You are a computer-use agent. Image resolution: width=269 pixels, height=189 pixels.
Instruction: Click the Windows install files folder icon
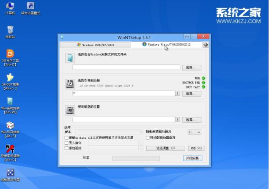[70, 58]
